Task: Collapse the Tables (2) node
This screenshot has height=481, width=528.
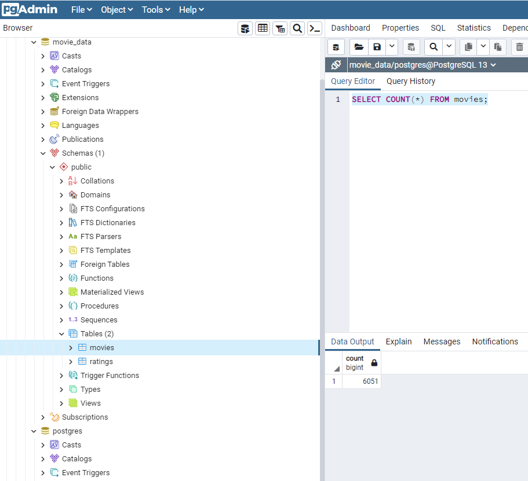Action: click(61, 334)
